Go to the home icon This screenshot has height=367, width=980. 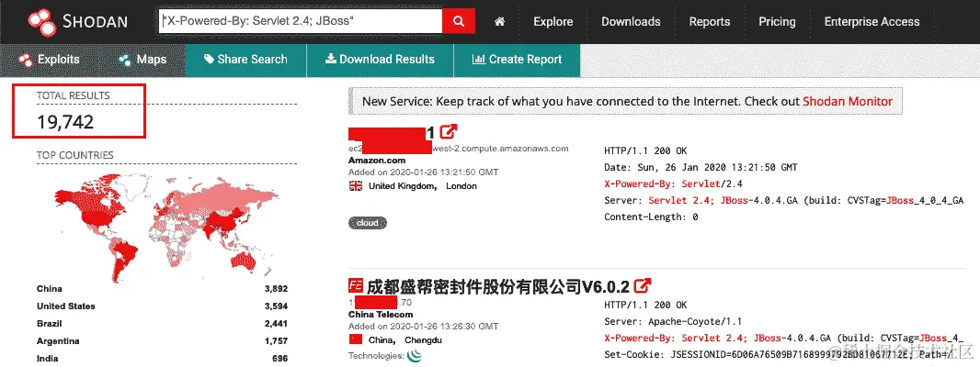[x=499, y=22]
